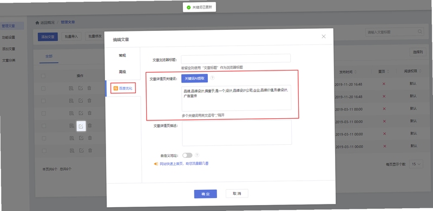Click the 批量修改 button
The height and width of the screenshot is (211, 433).
point(95,36)
